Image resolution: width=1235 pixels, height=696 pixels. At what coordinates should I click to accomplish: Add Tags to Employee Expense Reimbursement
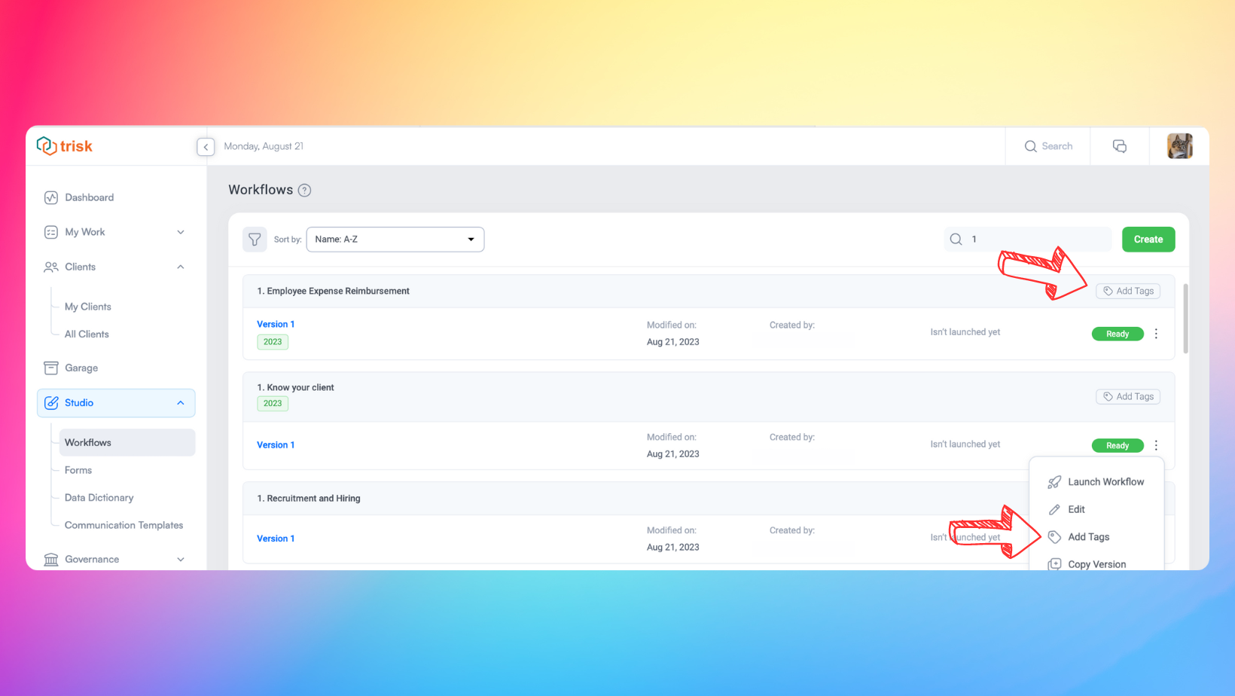pos(1127,291)
